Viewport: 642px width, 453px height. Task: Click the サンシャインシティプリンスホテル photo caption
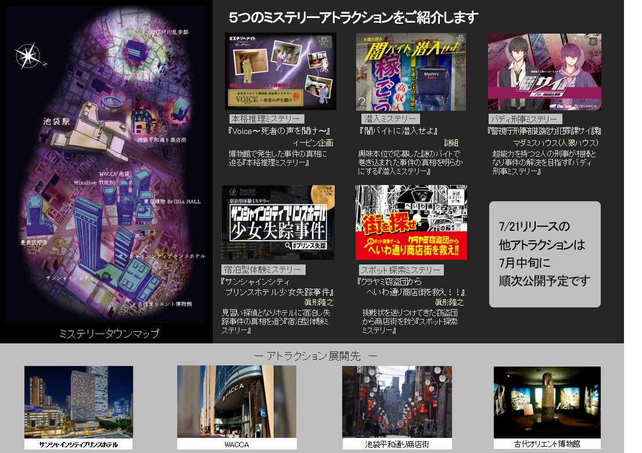point(78,444)
